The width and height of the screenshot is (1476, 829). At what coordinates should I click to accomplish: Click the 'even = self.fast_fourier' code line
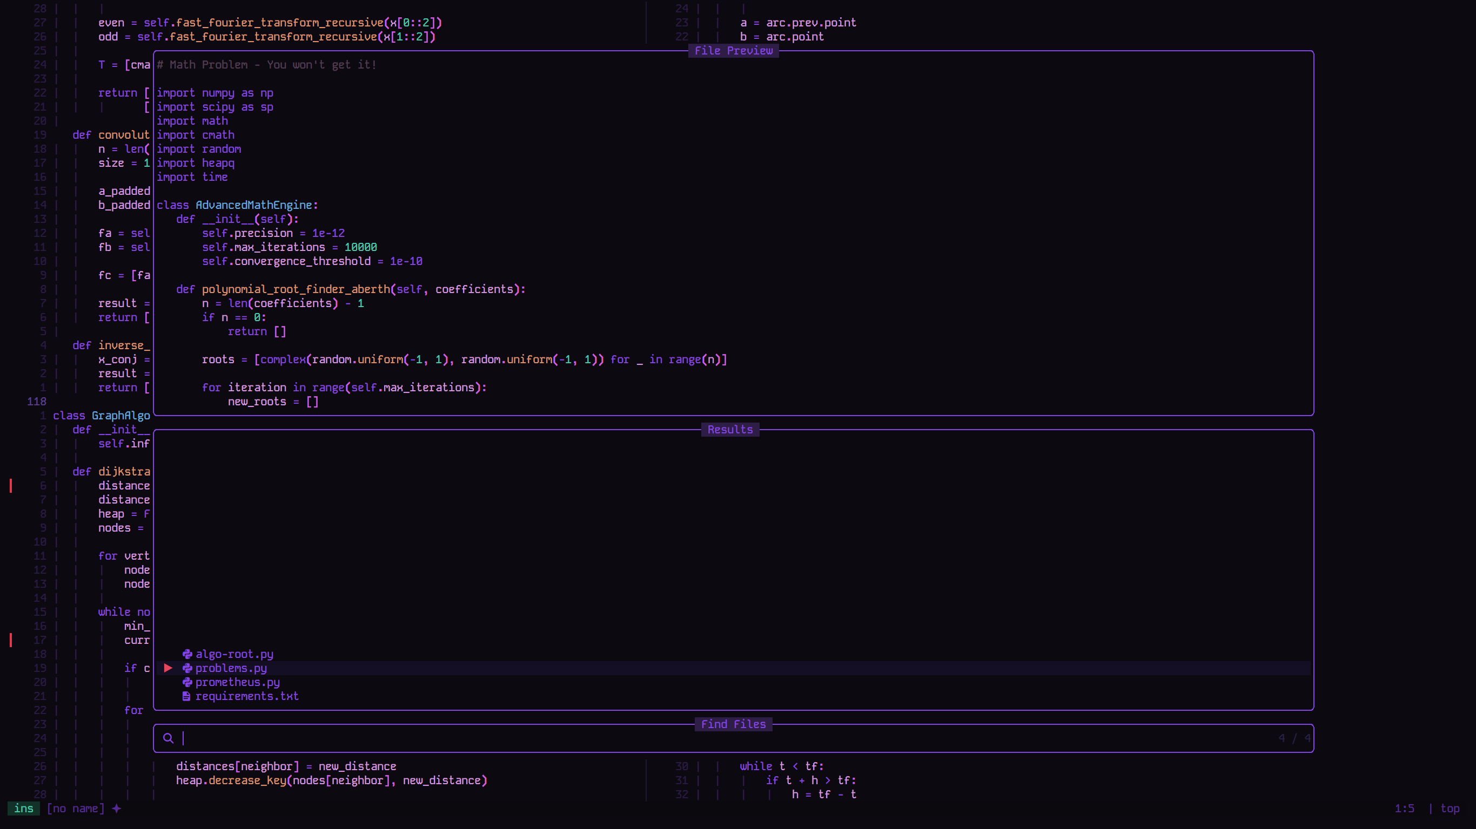coord(270,22)
